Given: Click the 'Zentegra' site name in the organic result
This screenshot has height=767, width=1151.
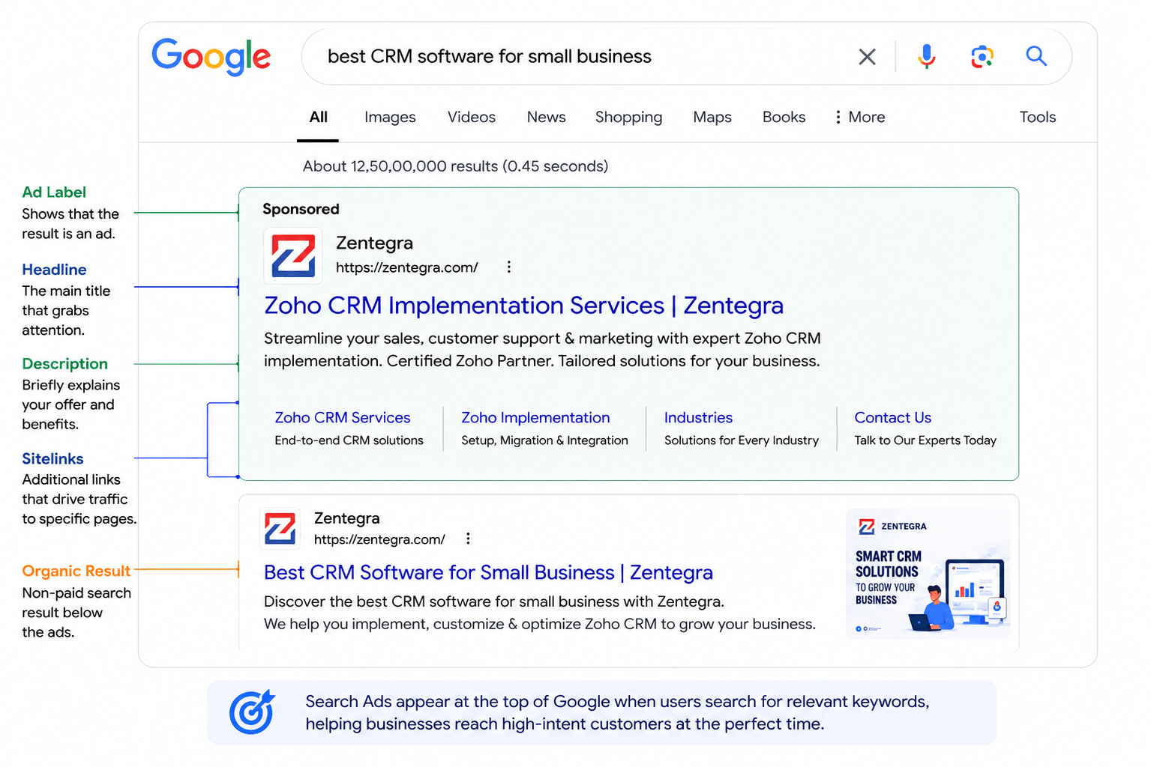Looking at the screenshot, I should click(346, 518).
